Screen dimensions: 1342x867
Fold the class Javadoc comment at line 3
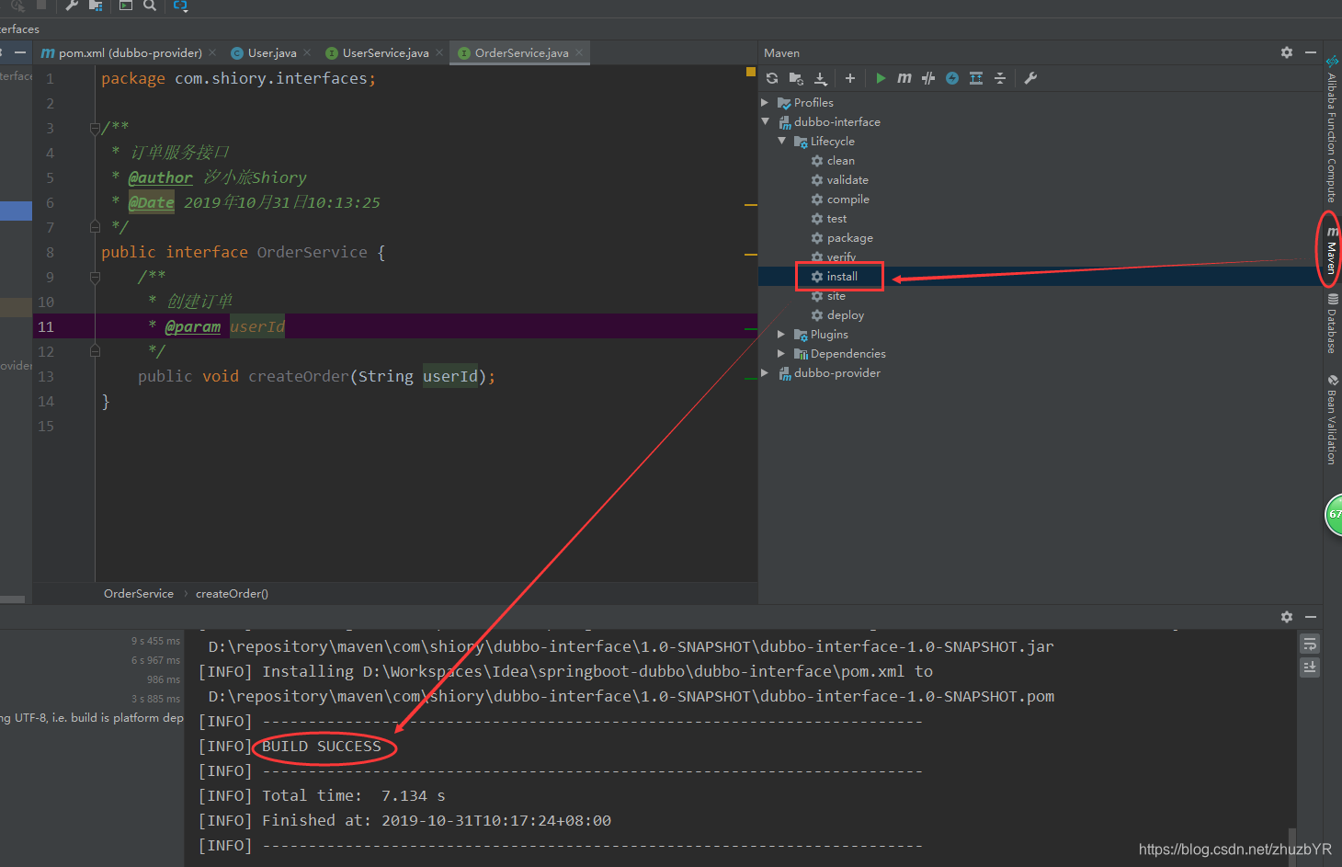pyautogui.click(x=95, y=128)
